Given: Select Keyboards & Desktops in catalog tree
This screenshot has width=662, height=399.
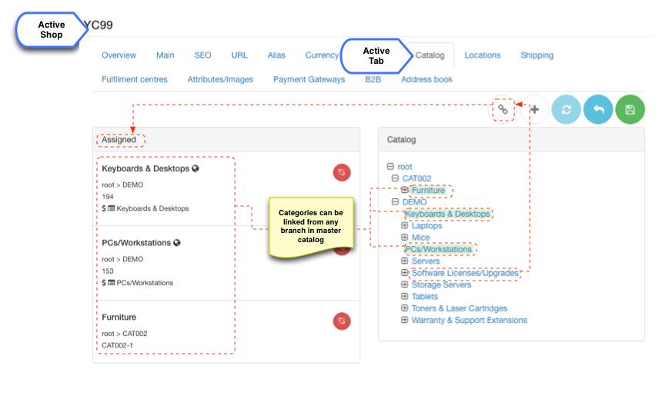Looking at the screenshot, I should coord(447,214).
